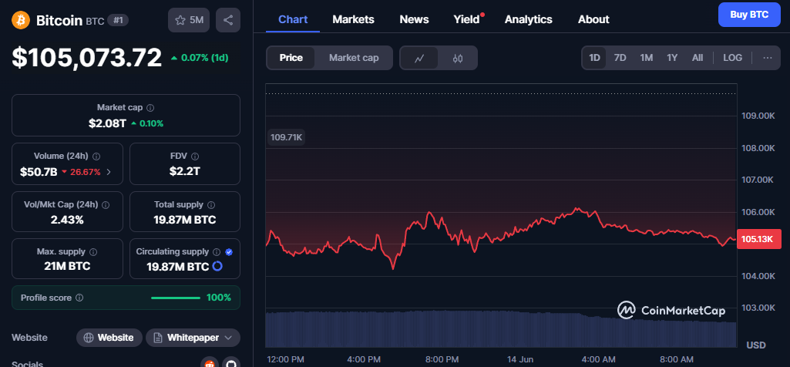
Task: Set chart range to 1D
Action: (594, 58)
